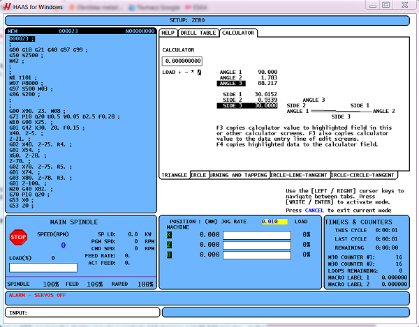Click the HAAS logo in title bar
The height and width of the screenshot is (327, 419).
tap(7, 6)
